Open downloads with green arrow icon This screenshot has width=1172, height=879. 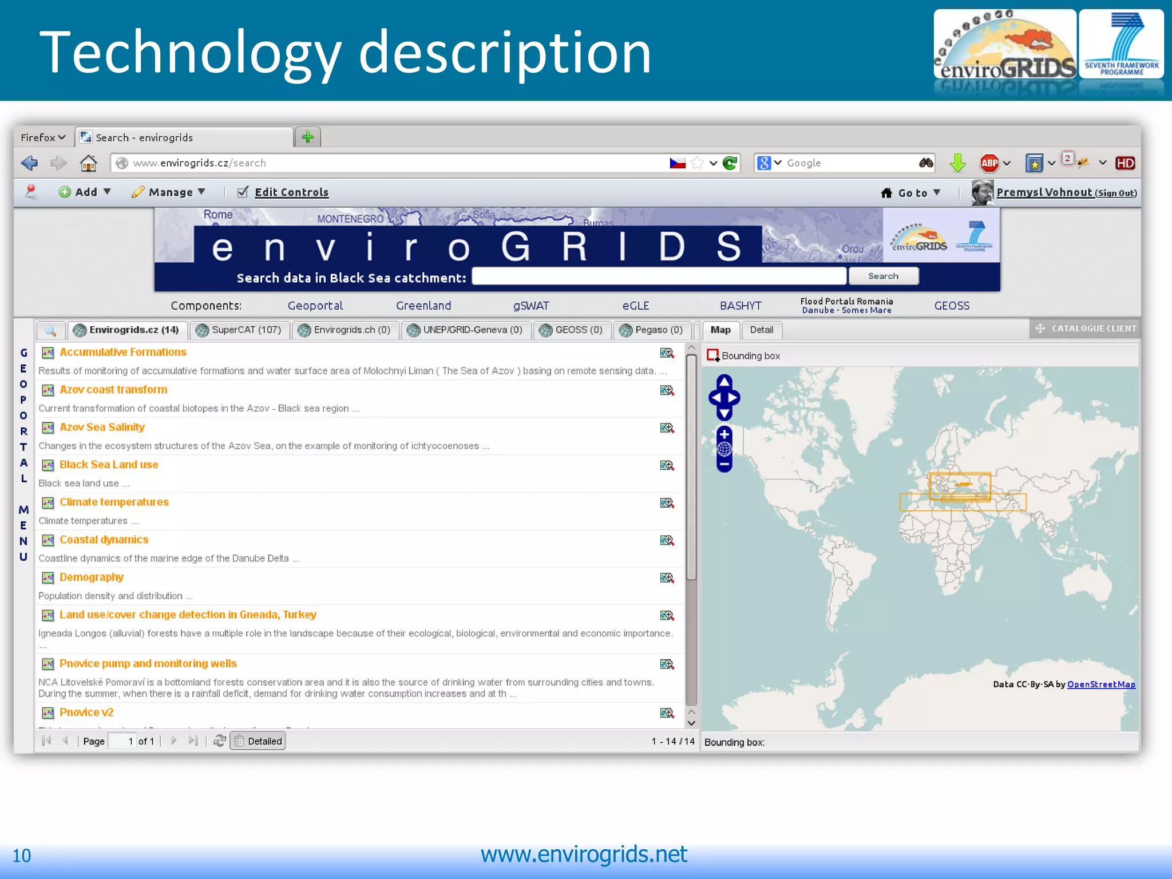957,163
